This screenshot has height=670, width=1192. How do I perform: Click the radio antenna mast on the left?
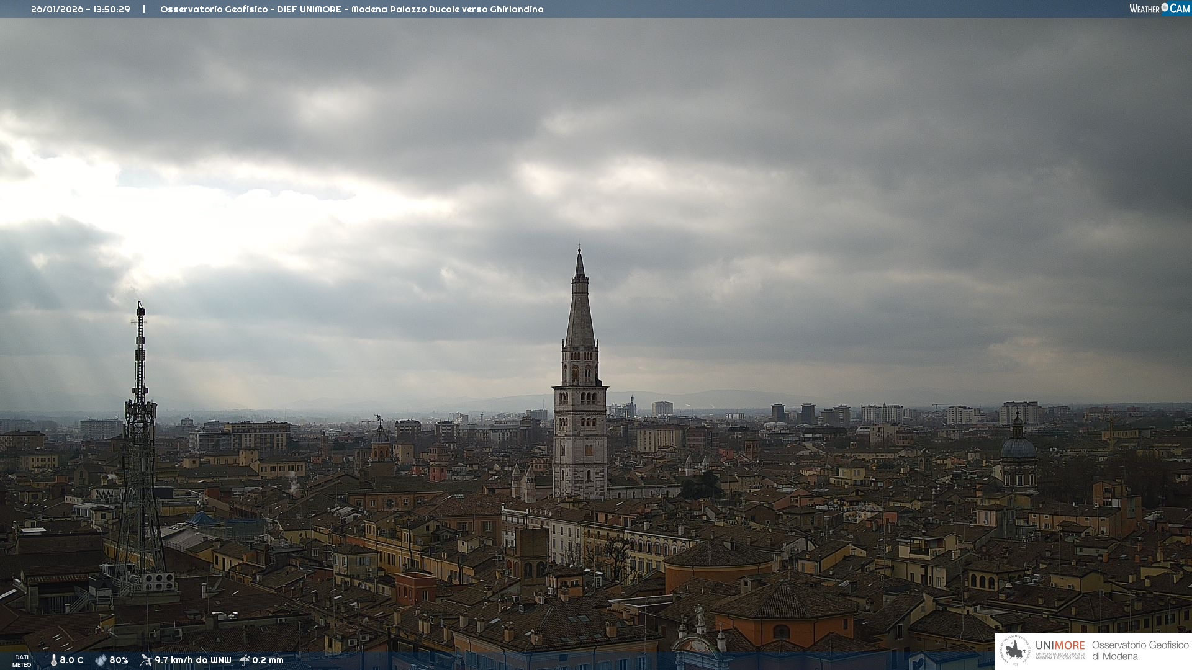pos(140,397)
